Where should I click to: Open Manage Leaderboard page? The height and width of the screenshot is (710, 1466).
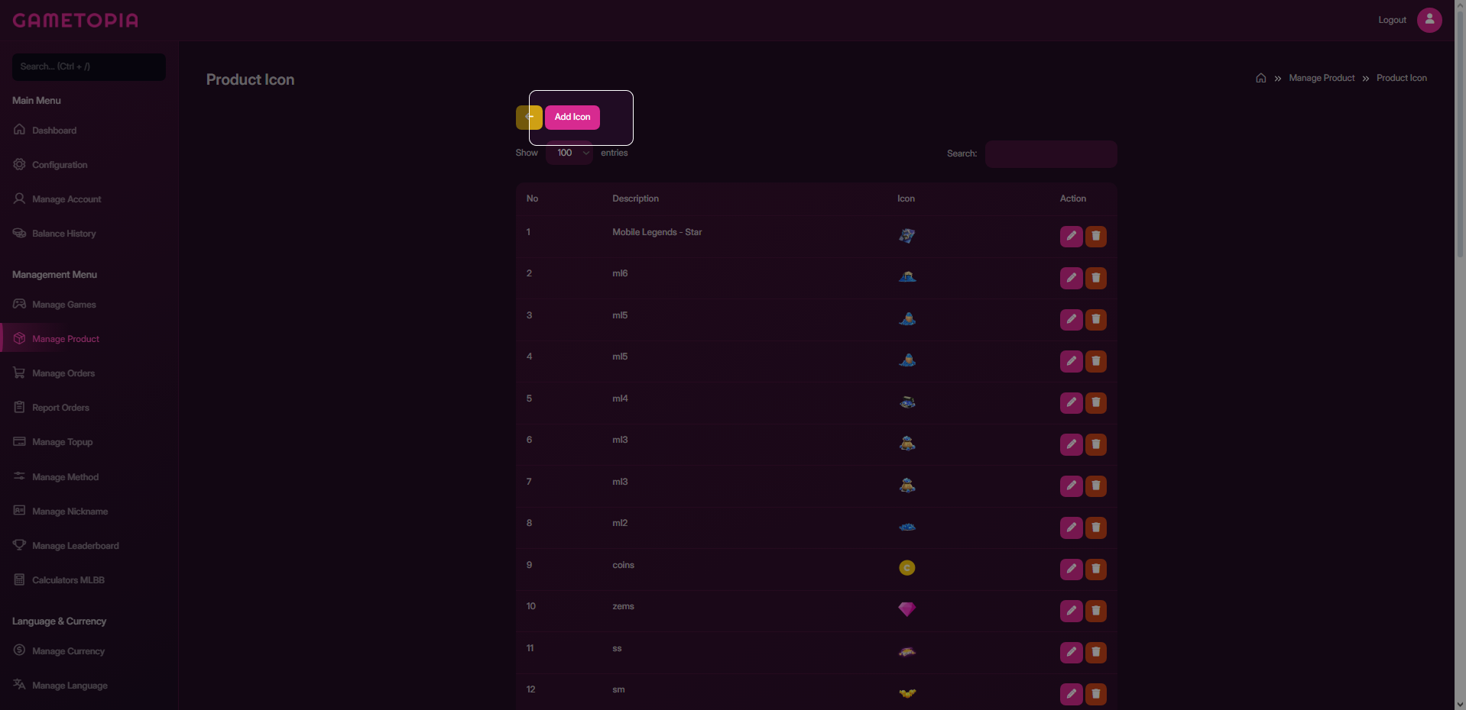pyautogui.click(x=75, y=546)
